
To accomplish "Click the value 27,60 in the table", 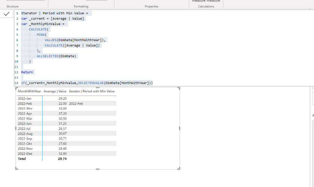I will point(63,144).
